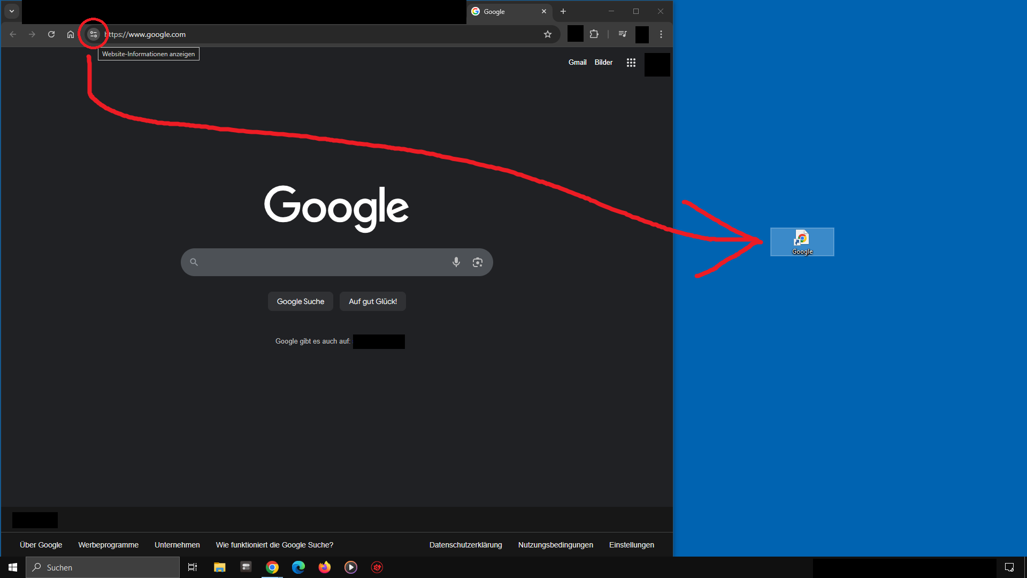Select the Google desktop shortcut
The height and width of the screenshot is (578, 1027).
(x=802, y=242)
